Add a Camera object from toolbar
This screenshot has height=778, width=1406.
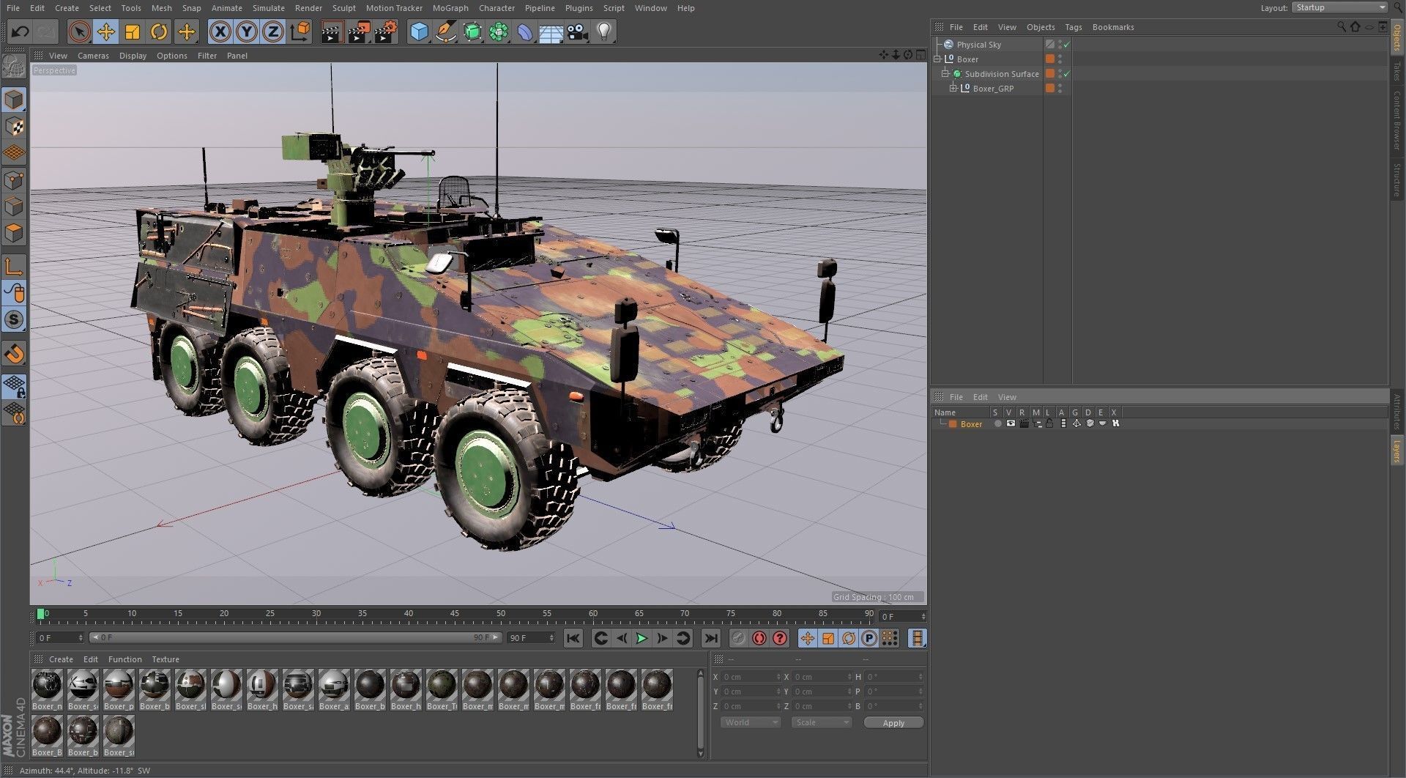pos(578,32)
